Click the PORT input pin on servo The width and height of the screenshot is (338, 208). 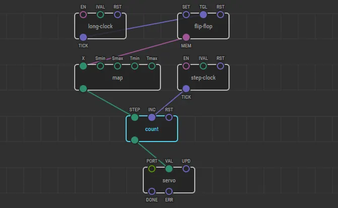[x=152, y=169]
